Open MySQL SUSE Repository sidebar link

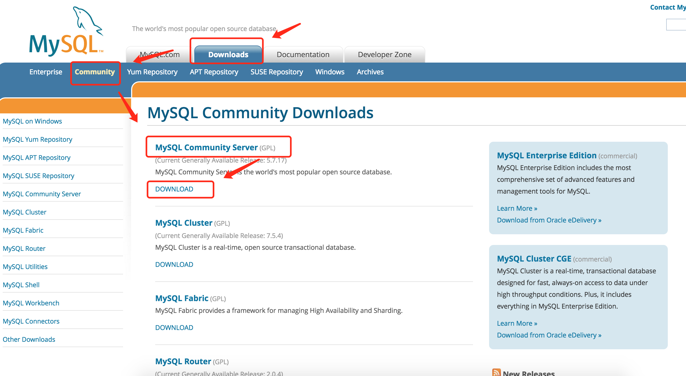(x=39, y=176)
